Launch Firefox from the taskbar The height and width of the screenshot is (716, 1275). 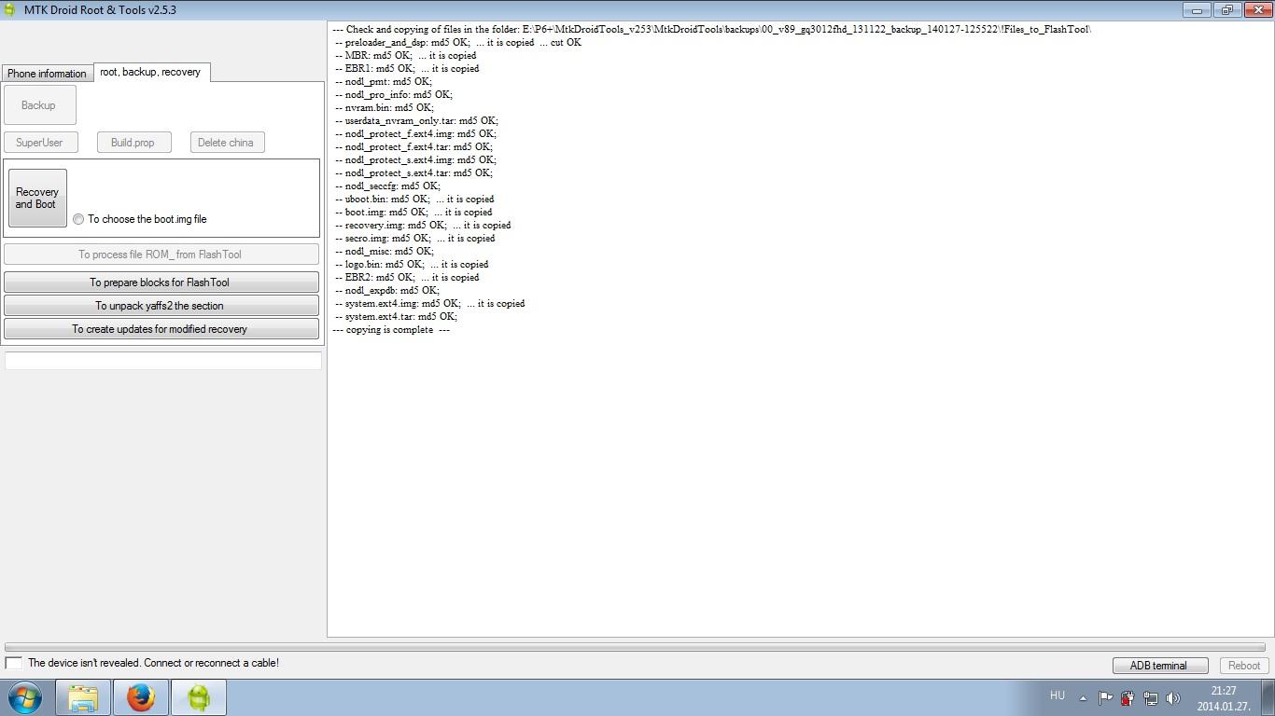click(141, 697)
